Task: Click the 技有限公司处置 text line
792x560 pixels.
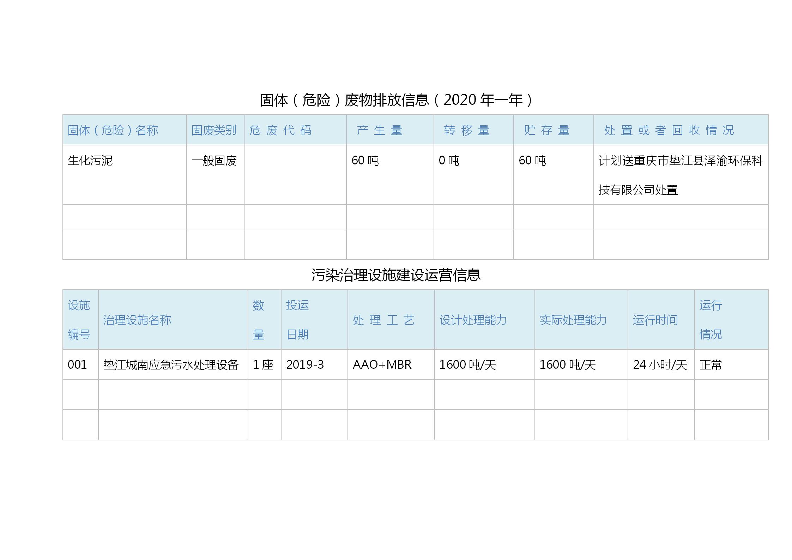Action: (638, 190)
